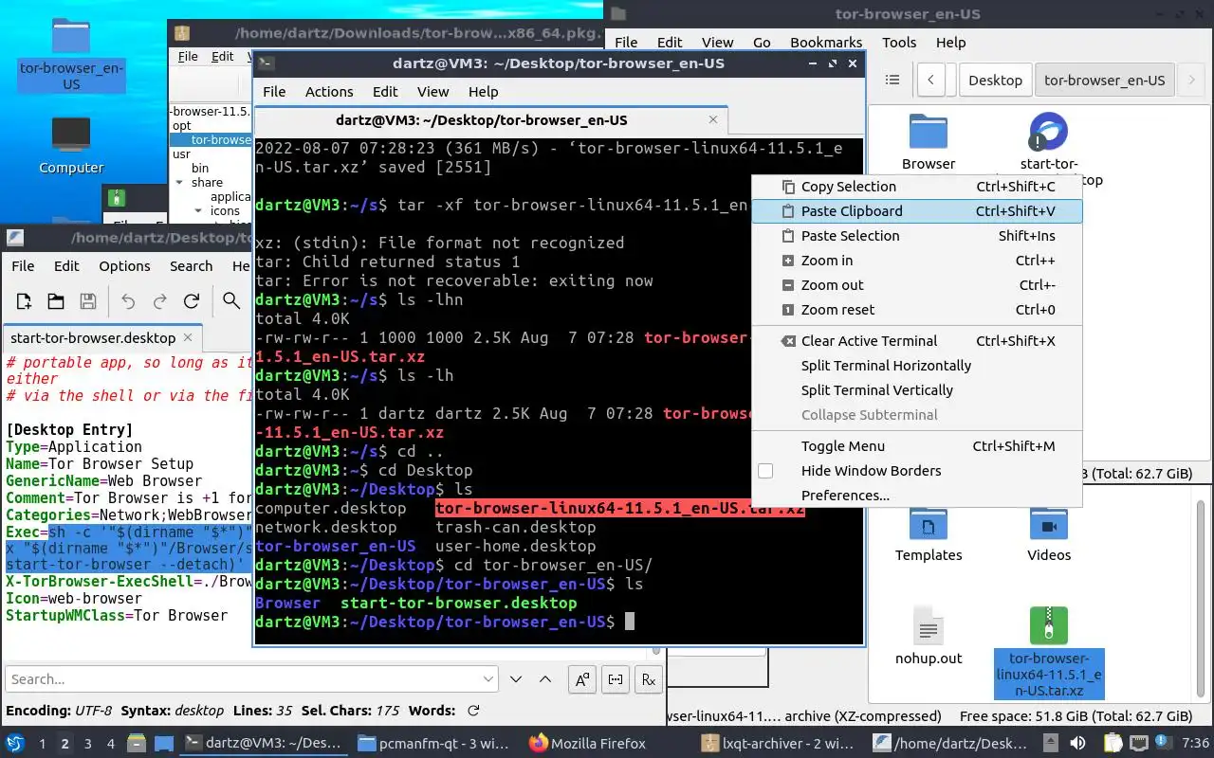The height and width of the screenshot is (758, 1214).
Task: Choose Paste Selection in the context menu
Action: coord(916,236)
